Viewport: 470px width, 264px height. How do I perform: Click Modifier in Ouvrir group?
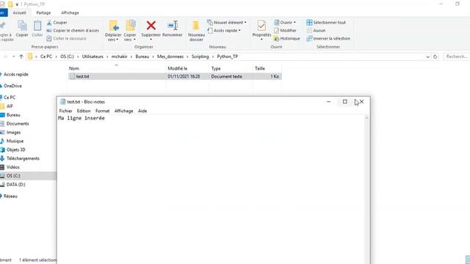point(285,31)
